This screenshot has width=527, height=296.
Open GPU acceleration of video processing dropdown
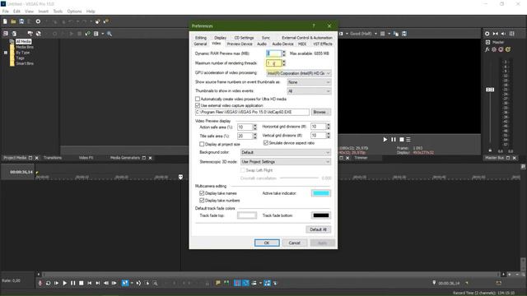298,73
